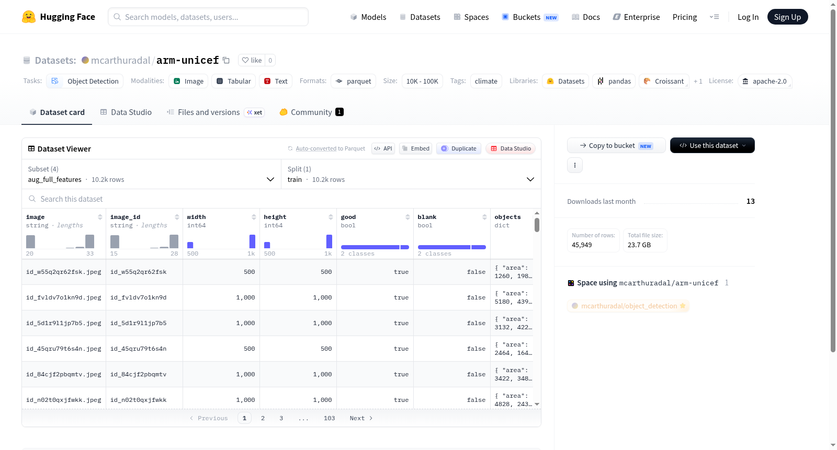Screen dimensions: 837x450
Task: Open Spaces in the top navigation
Action: [471, 17]
